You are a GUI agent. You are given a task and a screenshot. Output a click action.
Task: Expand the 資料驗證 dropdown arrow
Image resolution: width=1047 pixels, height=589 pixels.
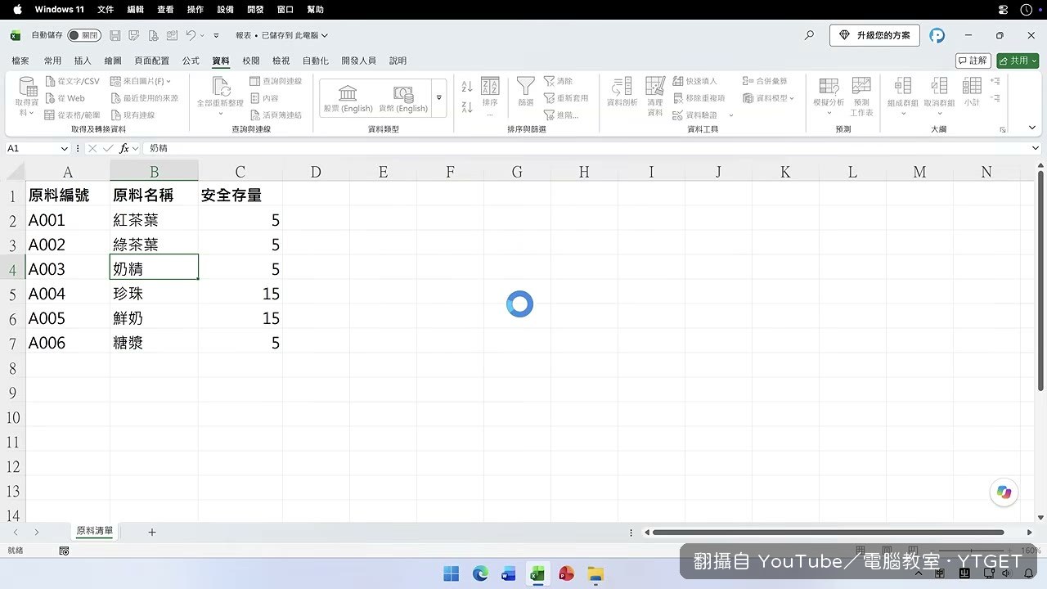pos(730,115)
